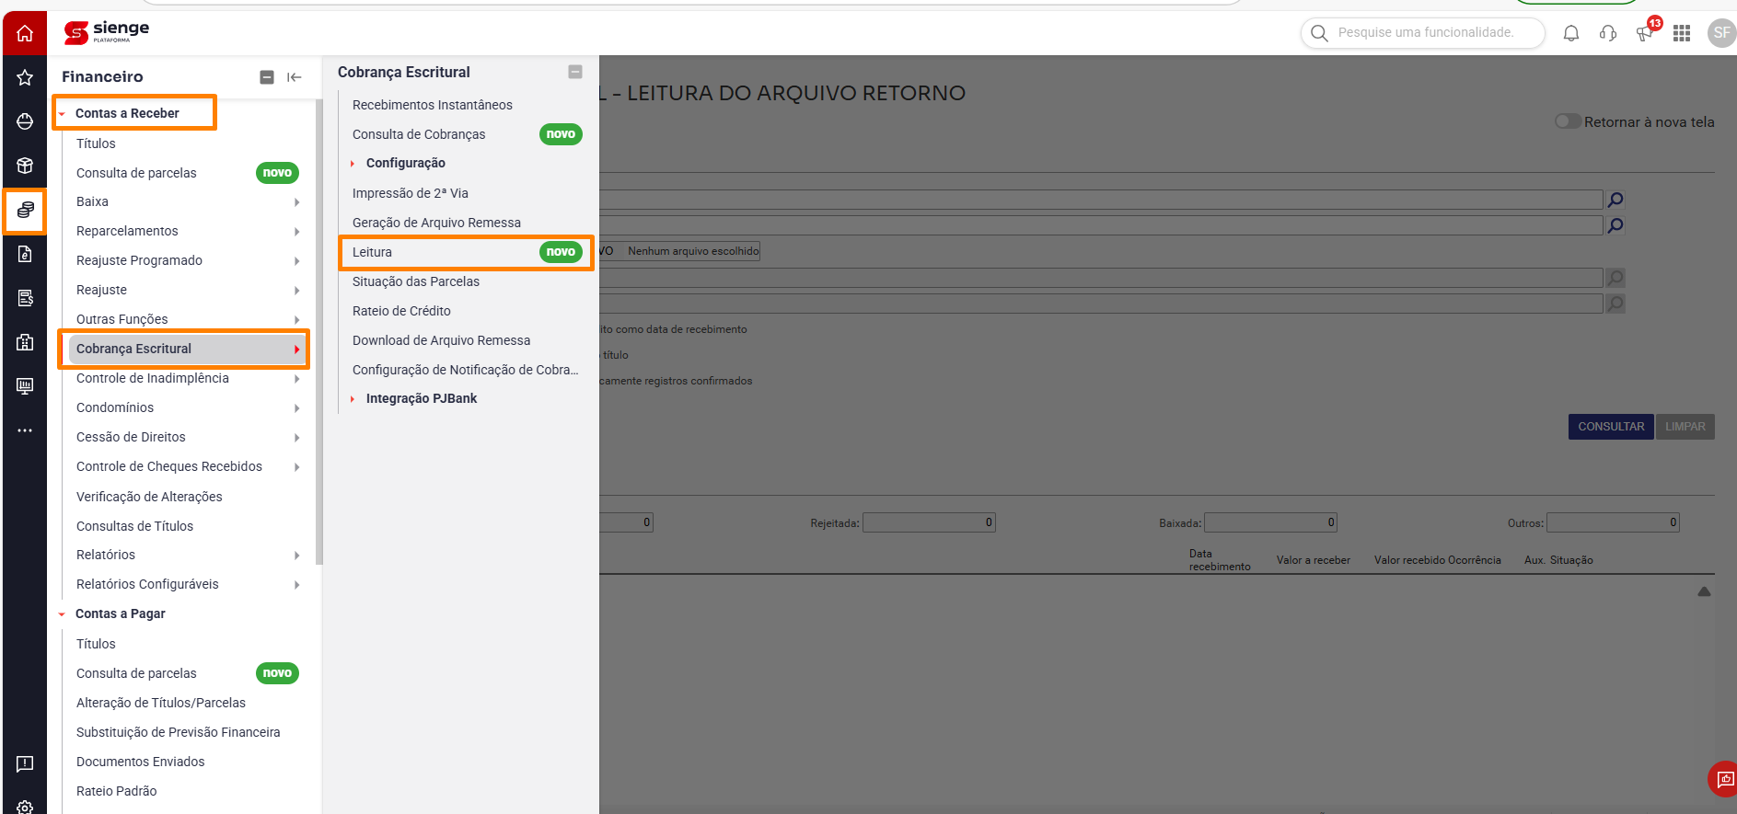Open Configuração de Notificação de Cobrança item
The height and width of the screenshot is (814, 1737).
[x=465, y=370]
